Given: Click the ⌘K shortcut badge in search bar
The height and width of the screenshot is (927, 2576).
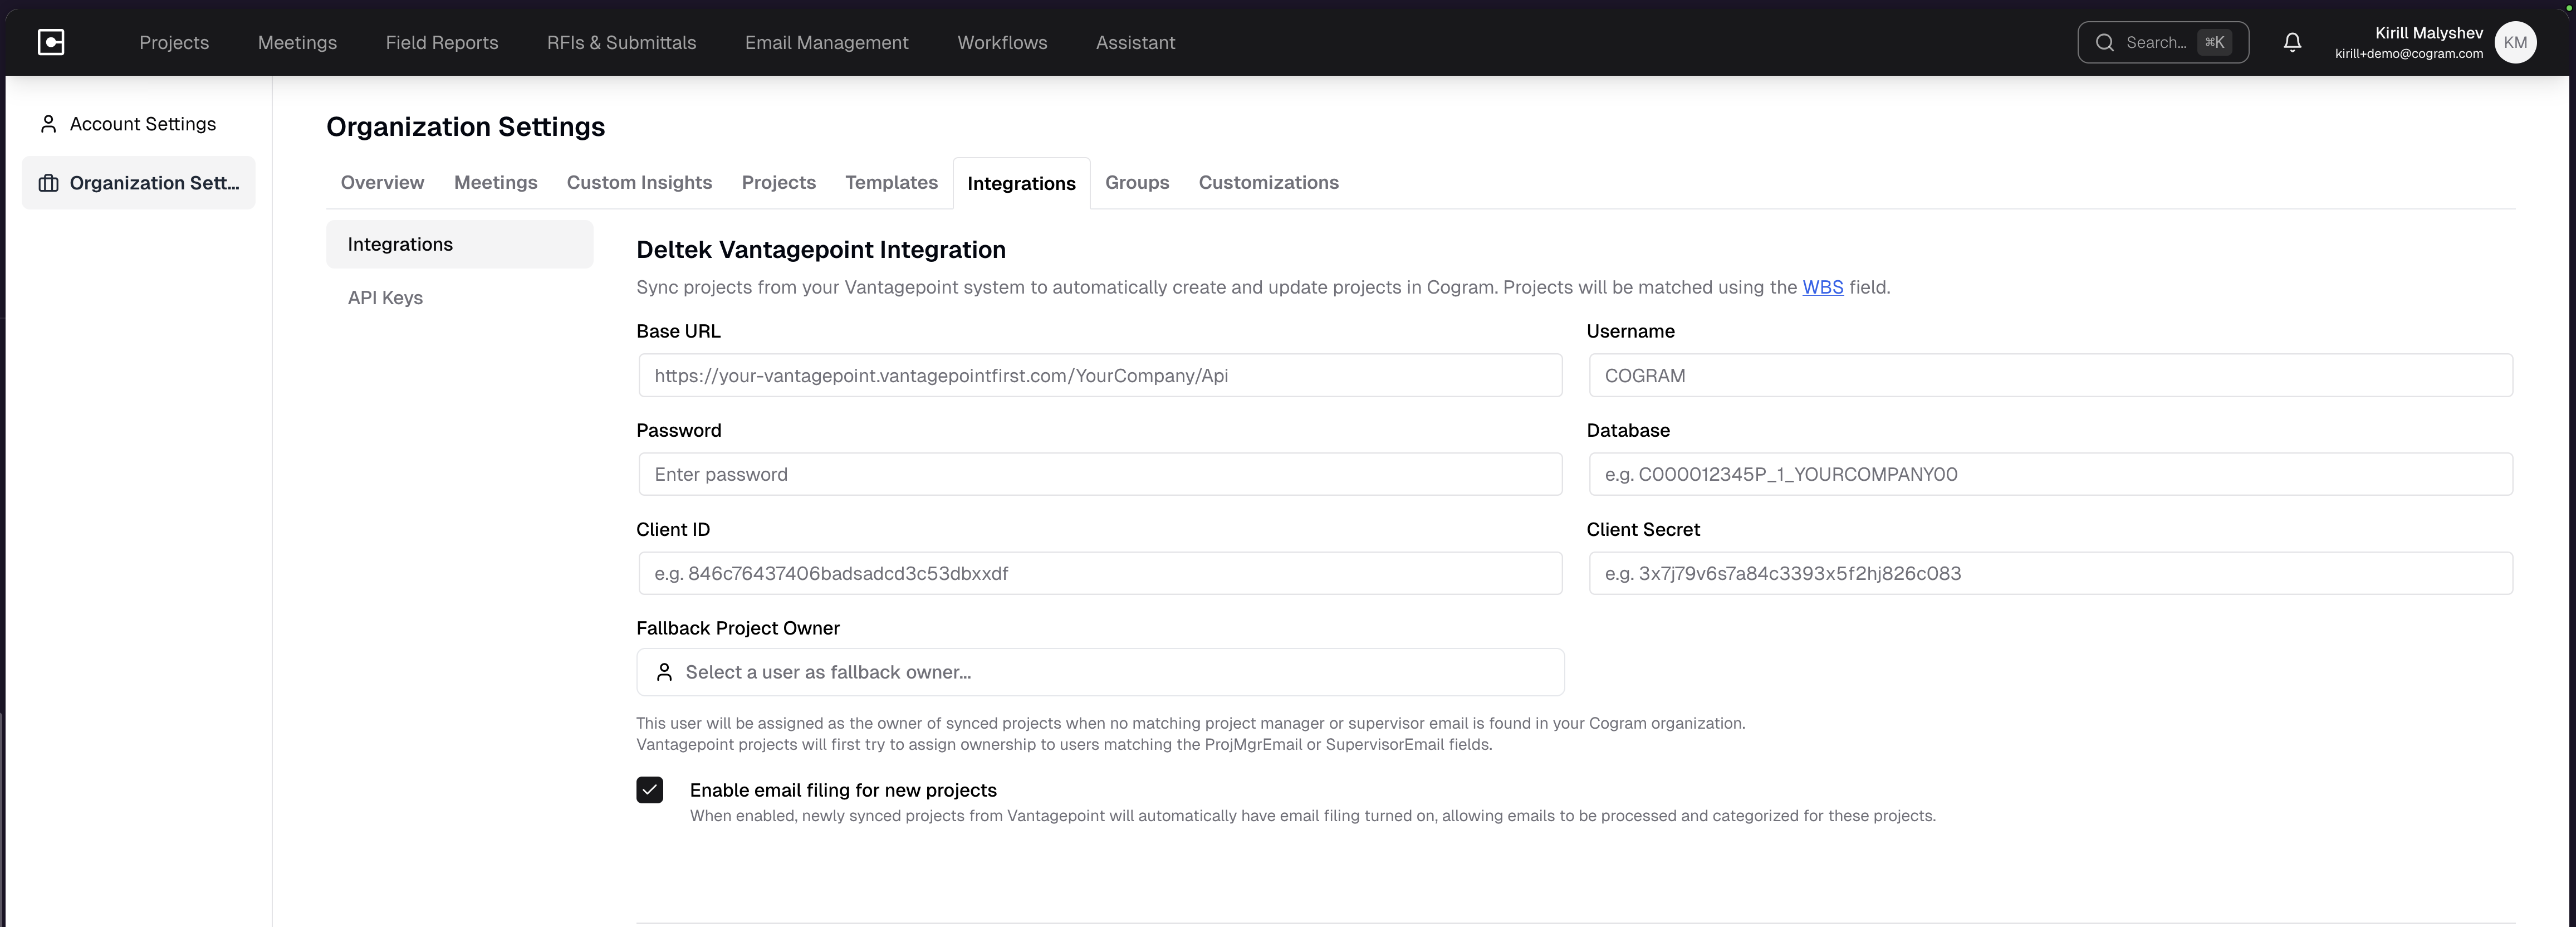Looking at the screenshot, I should [2214, 42].
